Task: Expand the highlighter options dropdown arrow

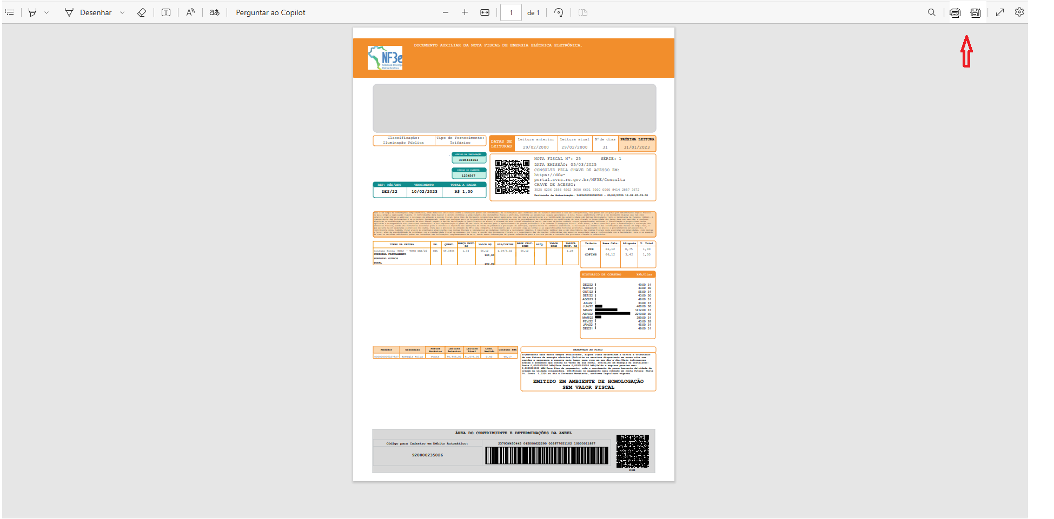Action: [x=47, y=12]
